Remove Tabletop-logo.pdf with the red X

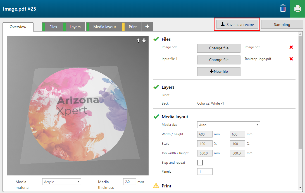tap(291, 59)
